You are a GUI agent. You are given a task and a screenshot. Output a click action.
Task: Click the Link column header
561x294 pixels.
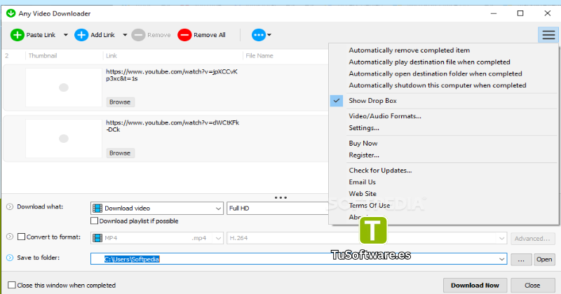coord(111,56)
